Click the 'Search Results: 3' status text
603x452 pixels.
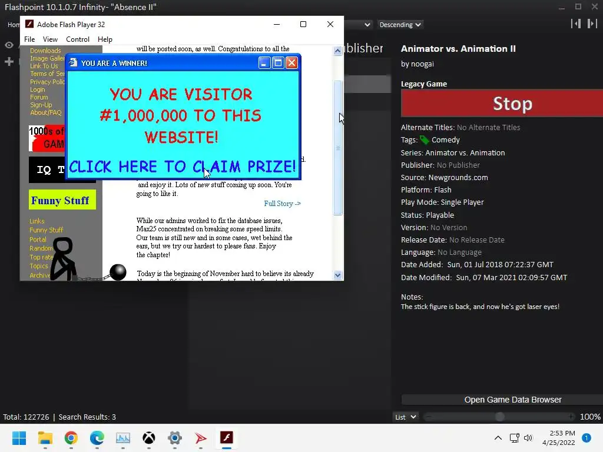click(x=87, y=417)
